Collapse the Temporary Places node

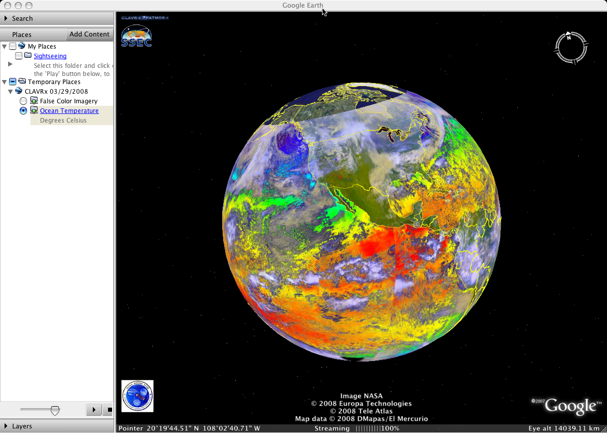pyautogui.click(x=4, y=82)
